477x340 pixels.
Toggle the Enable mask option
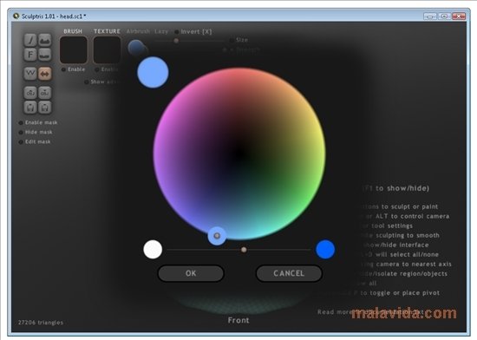38,122
